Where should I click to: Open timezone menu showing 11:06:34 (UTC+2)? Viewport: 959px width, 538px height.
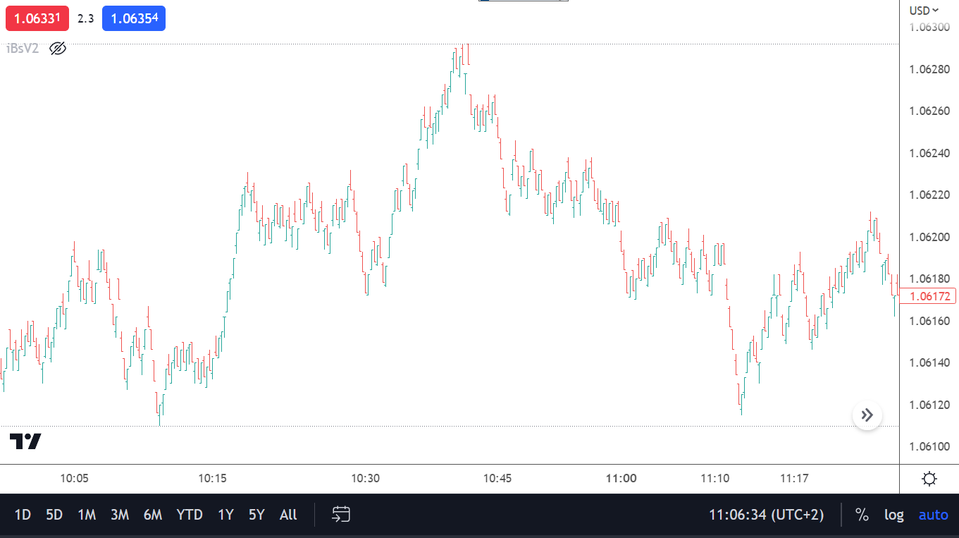click(x=766, y=515)
